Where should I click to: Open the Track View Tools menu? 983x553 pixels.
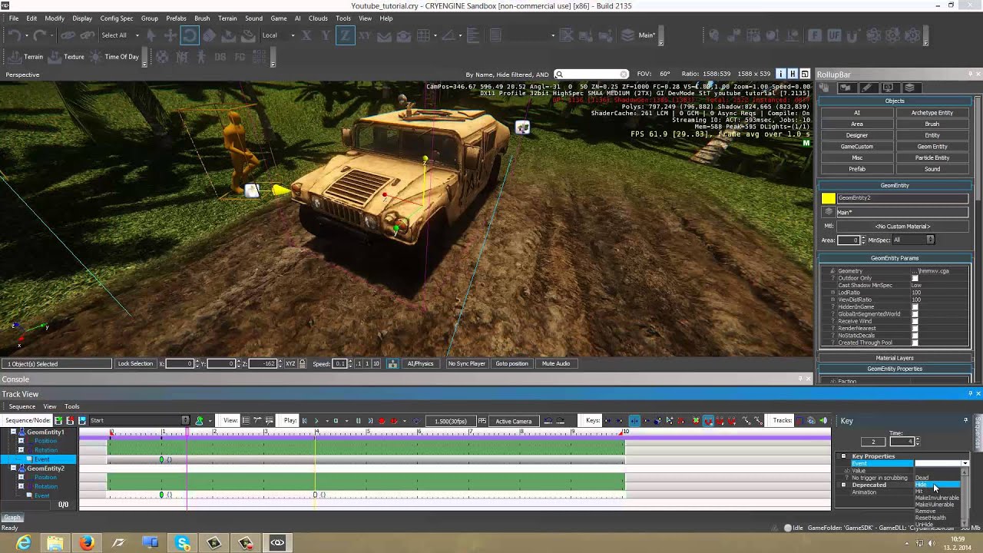(x=72, y=406)
